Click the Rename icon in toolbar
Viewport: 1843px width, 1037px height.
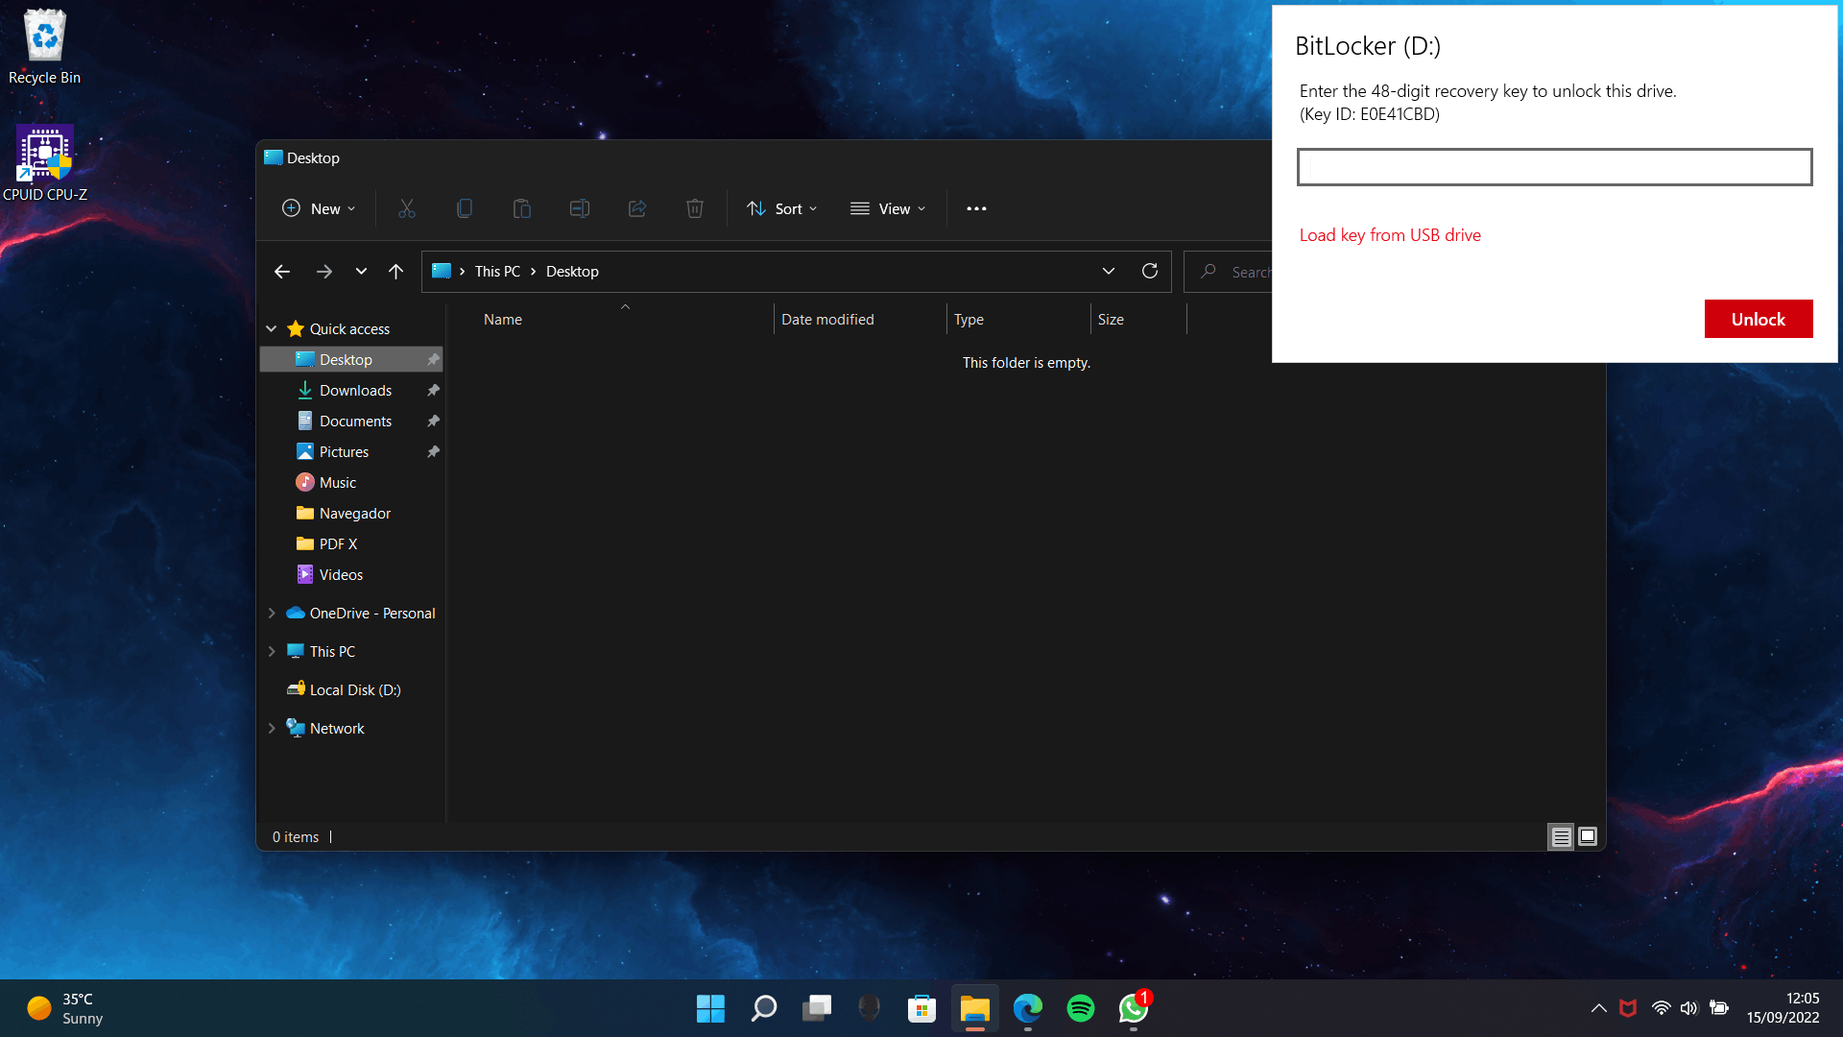[580, 208]
